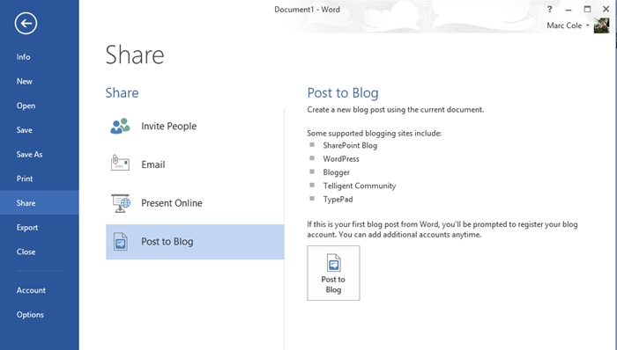Choose Save in the backstage menu
Image resolution: width=617 pixels, height=350 pixels.
tap(40, 130)
